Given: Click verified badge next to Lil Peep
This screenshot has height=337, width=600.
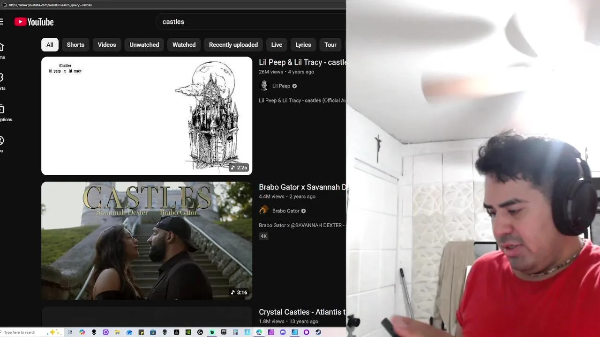Looking at the screenshot, I should pyautogui.click(x=294, y=86).
